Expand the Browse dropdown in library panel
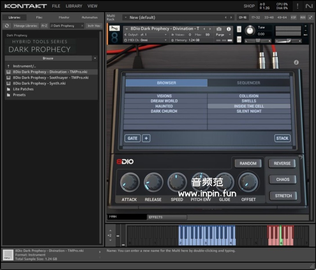This screenshot has height=270, width=316. [x=95, y=58]
